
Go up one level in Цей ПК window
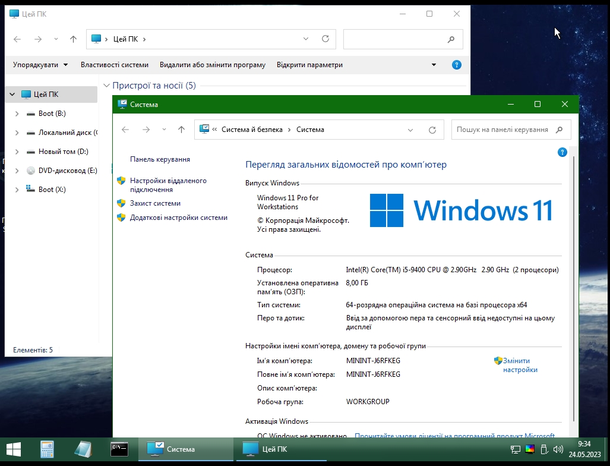coord(73,39)
